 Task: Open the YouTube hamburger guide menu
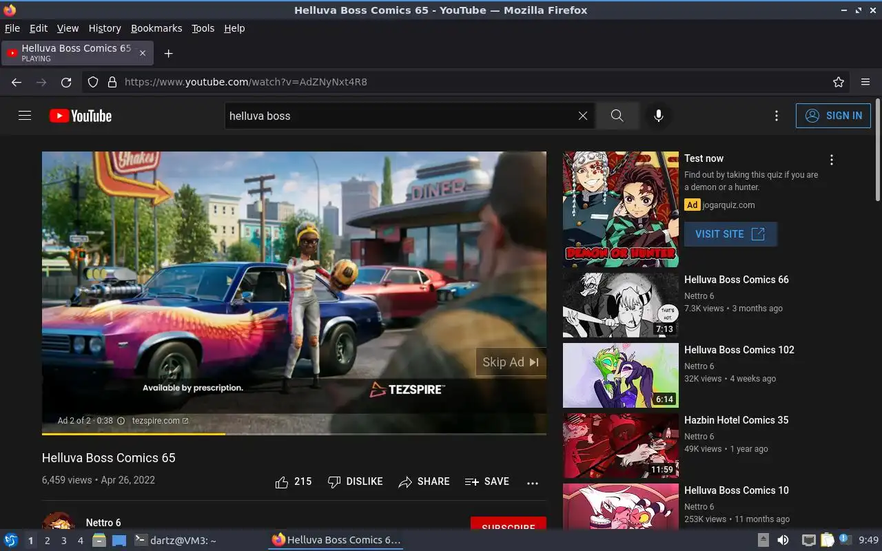pos(25,116)
